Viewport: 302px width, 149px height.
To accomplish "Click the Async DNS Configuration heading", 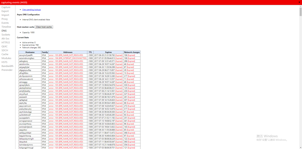I will 28,14.
